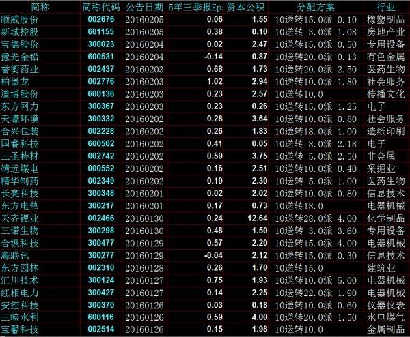The height and width of the screenshot is (337, 410).
Task: Click stock code 300217
Action: pyautogui.click(x=101, y=206)
